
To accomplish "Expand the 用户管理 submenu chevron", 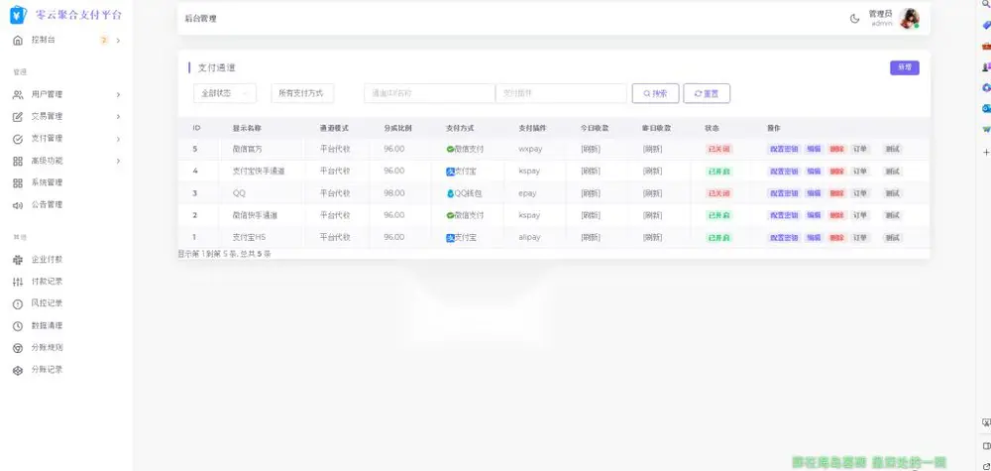I will (118, 95).
